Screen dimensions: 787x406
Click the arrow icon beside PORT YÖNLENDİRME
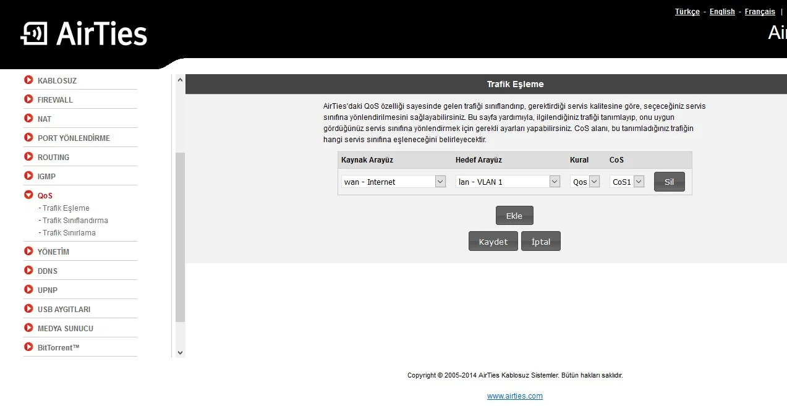pyautogui.click(x=28, y=137)
